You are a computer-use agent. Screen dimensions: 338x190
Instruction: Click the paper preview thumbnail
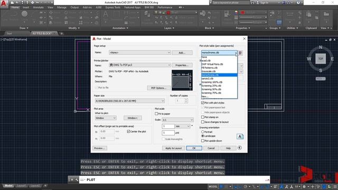tap(182, 80)
